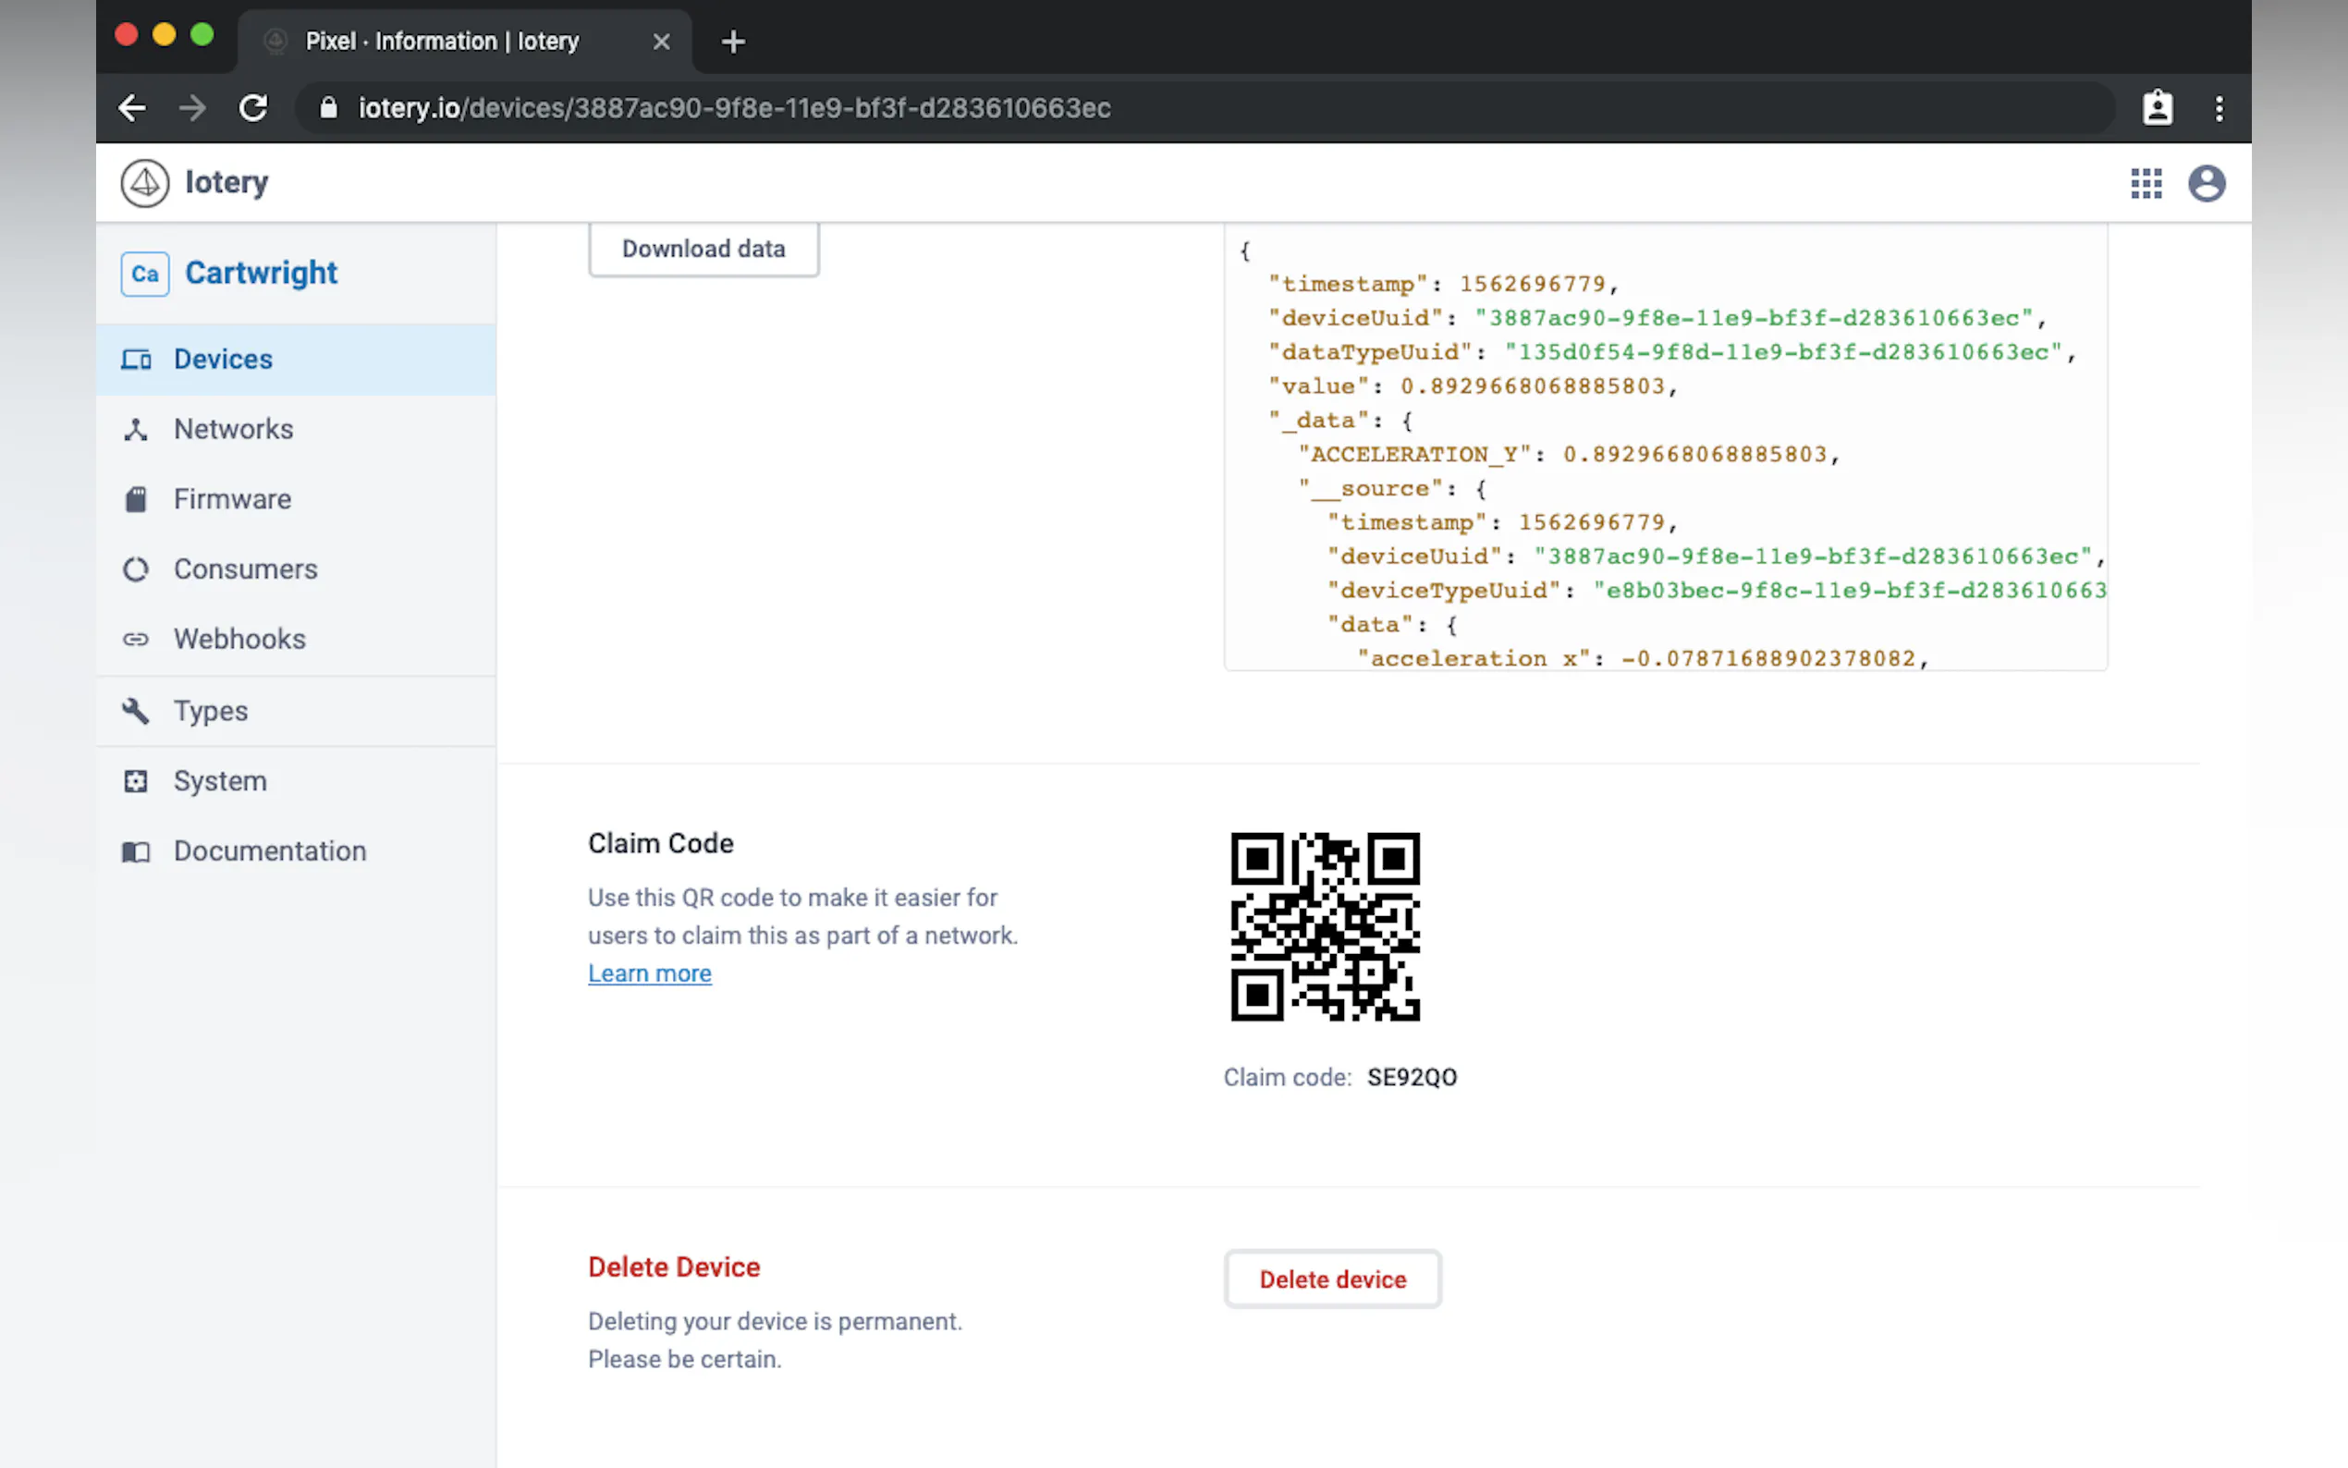The width and height of the screenshot is (2348, 1468).
Task: Follow the Learn more link
Action: click(x=649, y=973)
